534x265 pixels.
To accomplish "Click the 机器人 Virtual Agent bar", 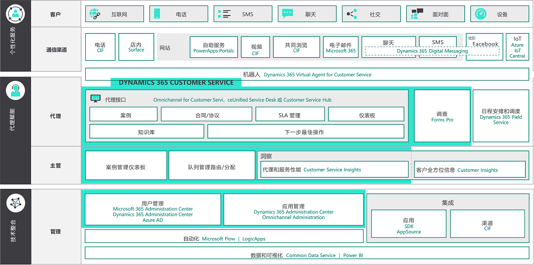I will 307,74.
